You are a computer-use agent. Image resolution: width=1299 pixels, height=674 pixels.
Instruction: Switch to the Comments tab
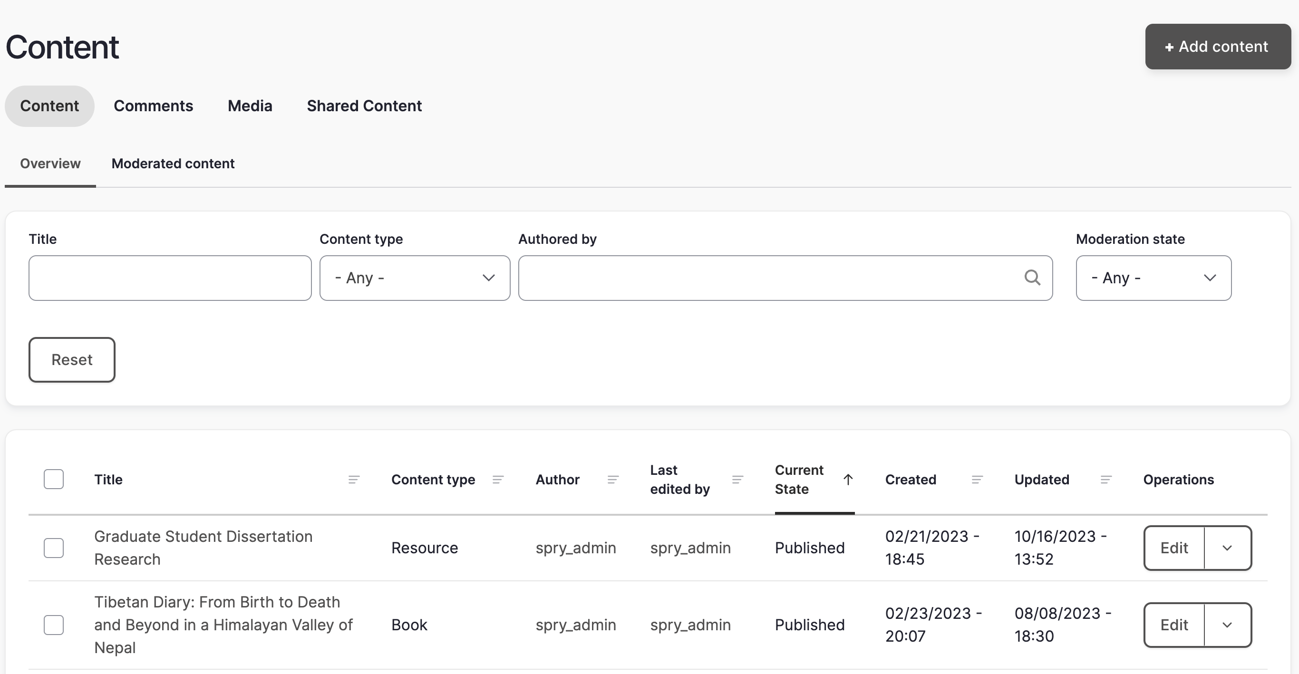(153, 106)
